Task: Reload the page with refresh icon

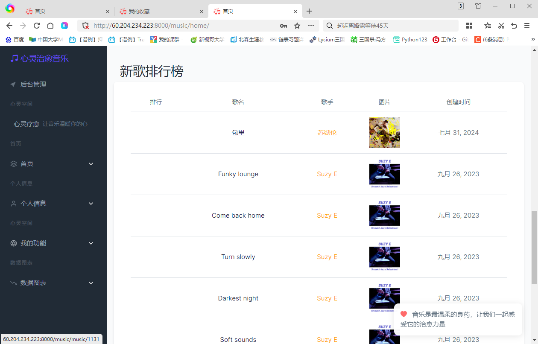Action: point(37,26)
